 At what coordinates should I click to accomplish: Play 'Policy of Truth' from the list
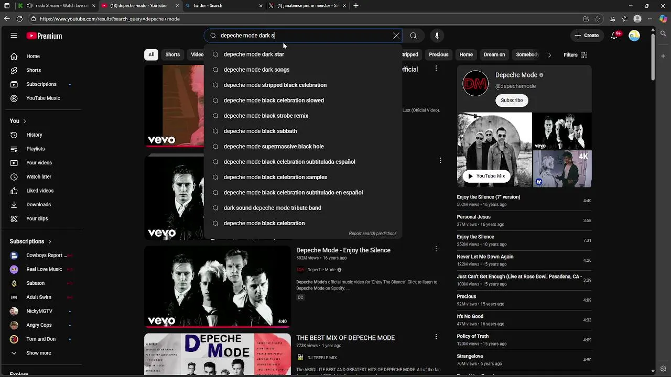[x=524, y=340]
